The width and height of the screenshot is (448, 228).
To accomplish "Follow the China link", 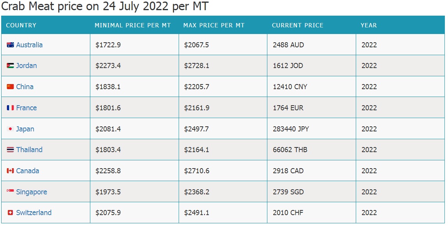I will pos(25,87).
